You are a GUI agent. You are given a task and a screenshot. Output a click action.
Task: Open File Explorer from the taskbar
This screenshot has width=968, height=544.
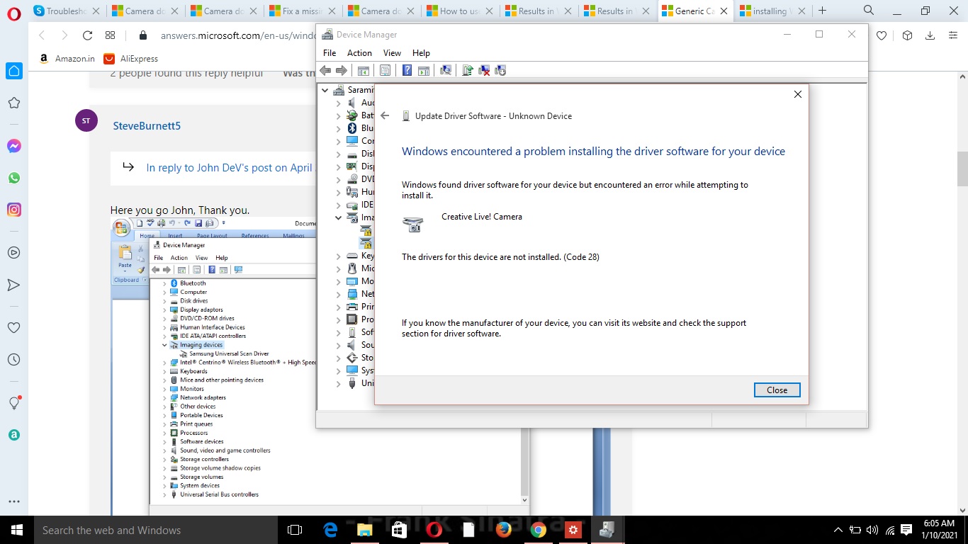[365, 530]
